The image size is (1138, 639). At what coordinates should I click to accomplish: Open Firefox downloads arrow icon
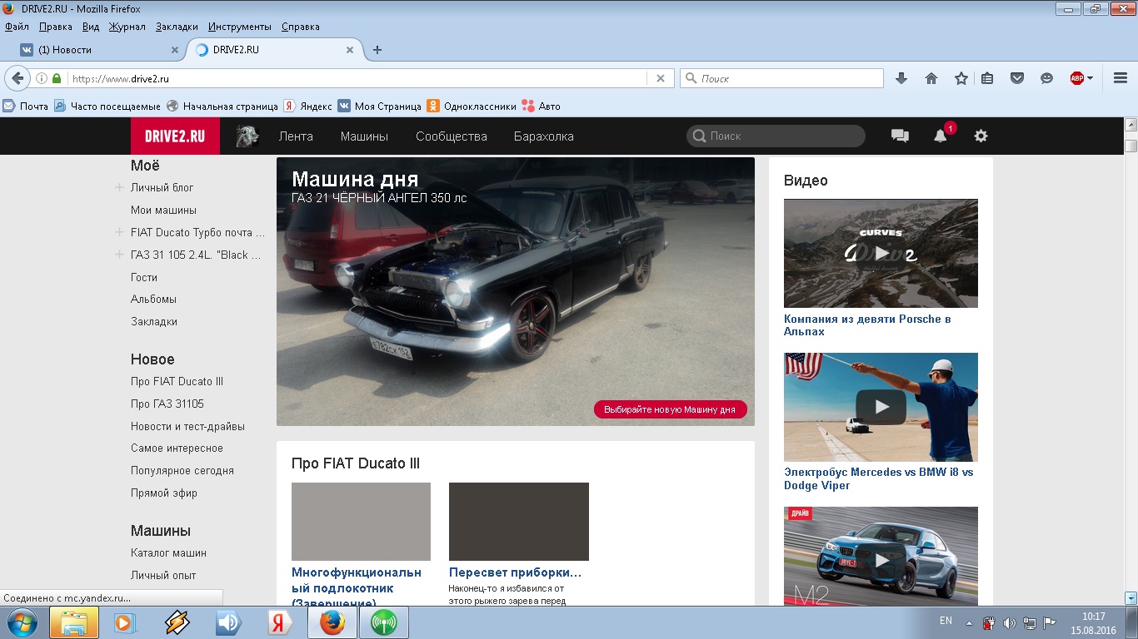[901, 78]
